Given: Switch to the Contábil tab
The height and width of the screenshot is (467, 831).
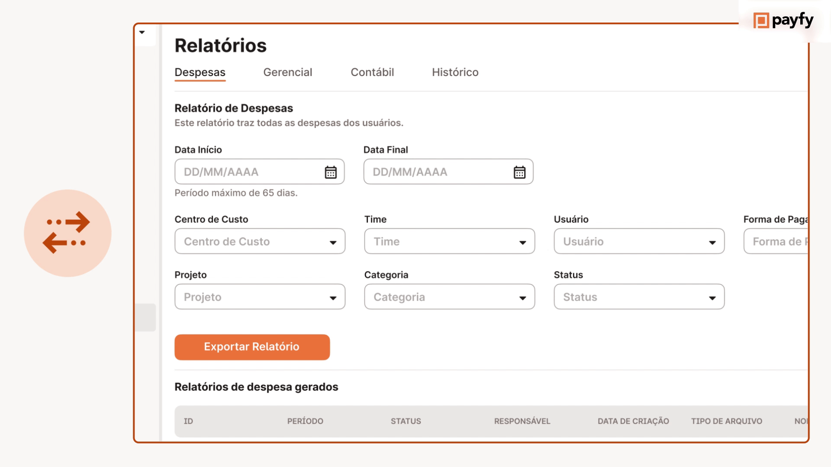Looking at the screenshot, I should click(372, 72).
